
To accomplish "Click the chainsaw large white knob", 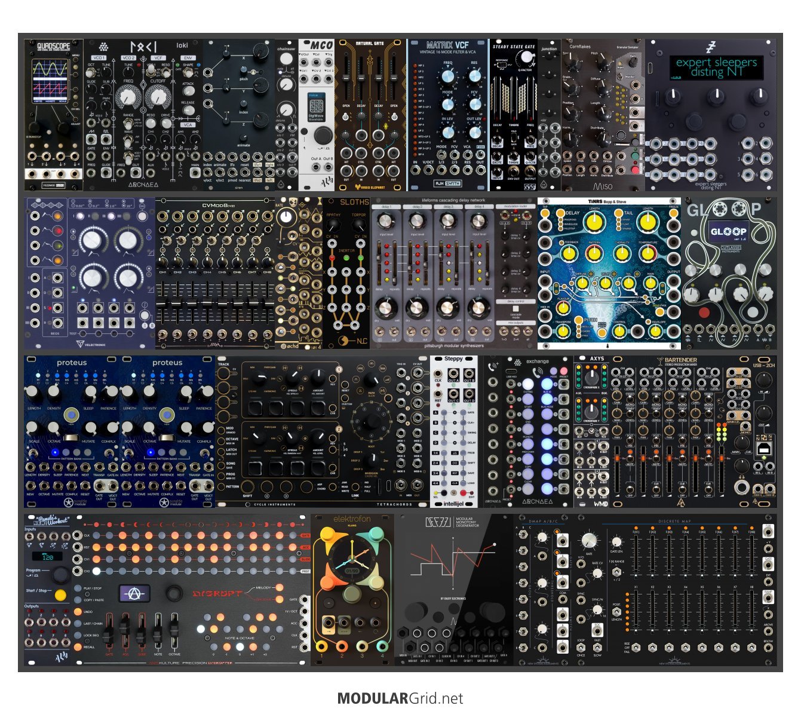I will (286, 59).
